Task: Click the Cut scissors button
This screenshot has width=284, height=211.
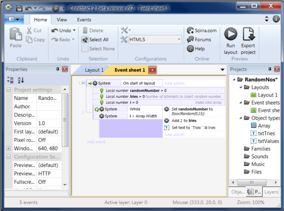Action: click(x=34, y=30)
